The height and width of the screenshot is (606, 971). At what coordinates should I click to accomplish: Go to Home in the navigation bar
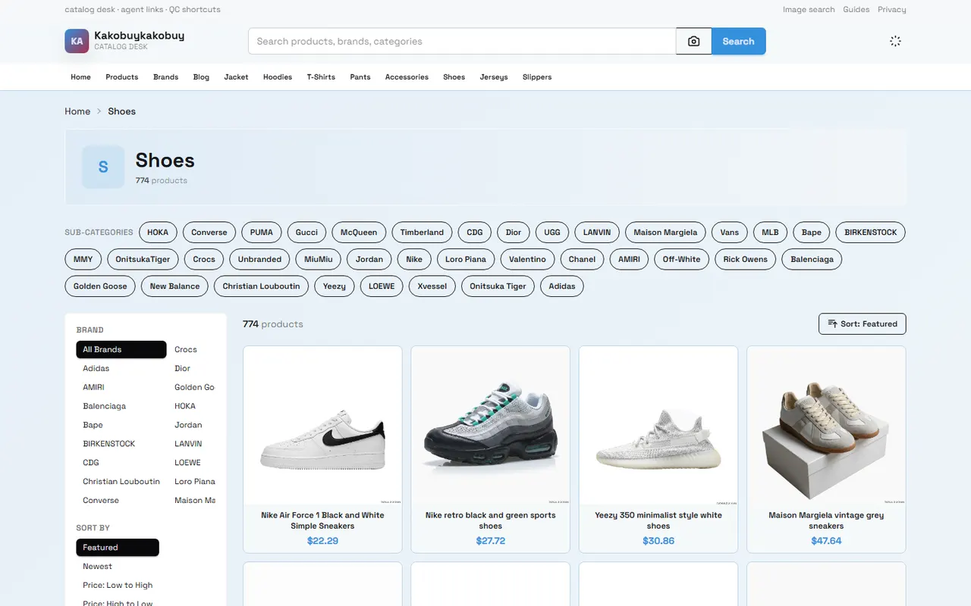(80, 77)
